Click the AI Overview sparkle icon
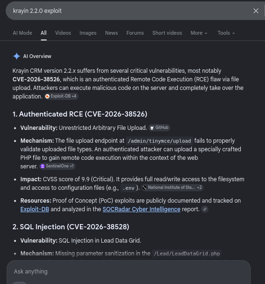265x284 pixels. (17, 56)
